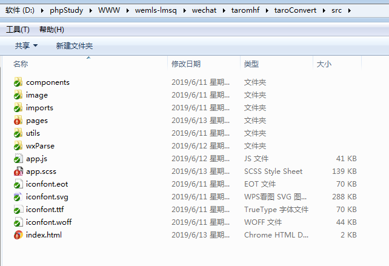389x266 pixels.
Task: Go to taroConvert in address bar
Action: click(295, 10)
